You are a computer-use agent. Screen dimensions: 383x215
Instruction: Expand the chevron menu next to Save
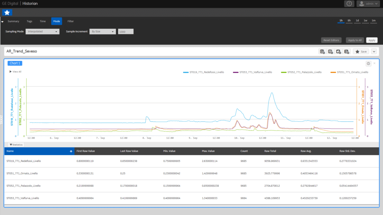pyautogui.click(x=374, y=51)
